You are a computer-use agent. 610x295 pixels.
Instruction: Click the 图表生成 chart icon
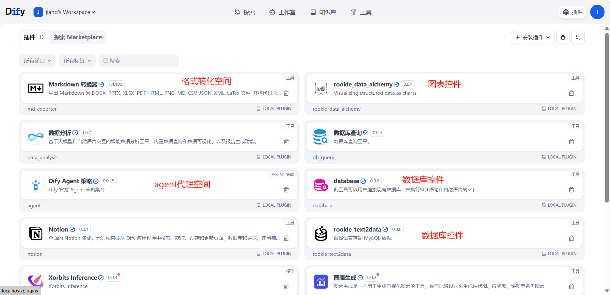[321, 282]
